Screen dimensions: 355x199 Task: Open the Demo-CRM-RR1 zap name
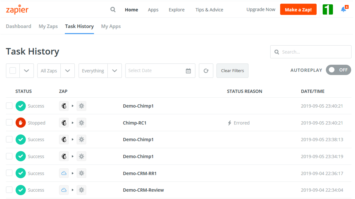tap(140, 173)
